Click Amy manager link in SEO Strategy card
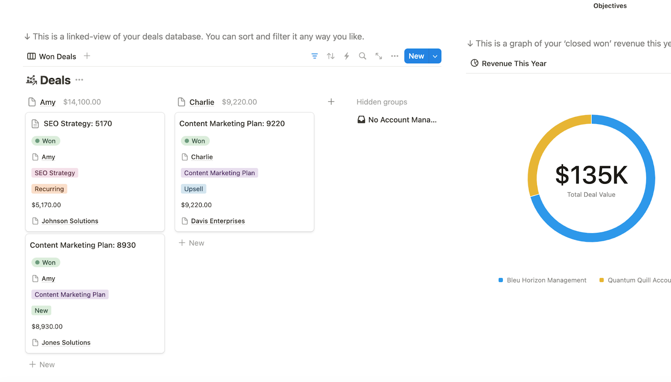 pyautogui.click(x=48, y=157)
